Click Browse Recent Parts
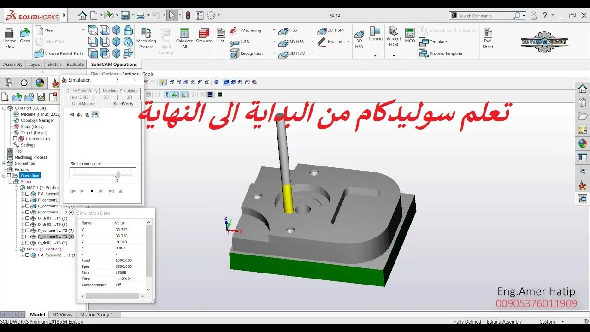 [x=59, y=53]
